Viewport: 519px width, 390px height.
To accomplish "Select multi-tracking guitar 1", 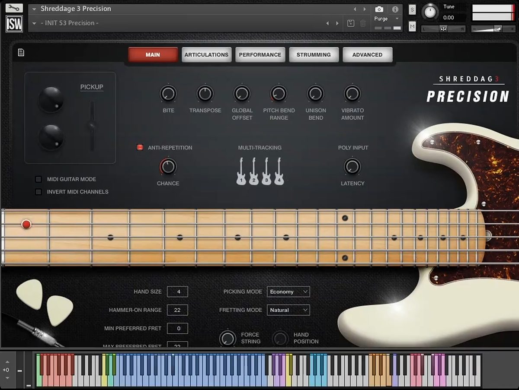I will coord(241,171).
